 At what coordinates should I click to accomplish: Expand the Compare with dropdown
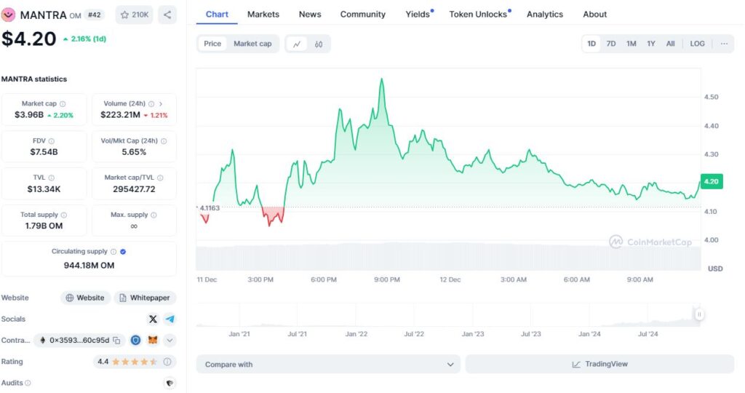(328, 365)
